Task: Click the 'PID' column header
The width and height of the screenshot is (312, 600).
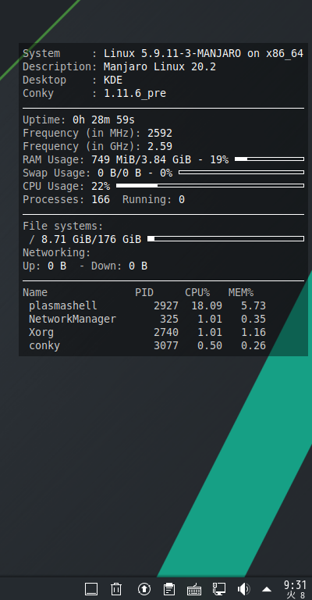Action: 144,293
